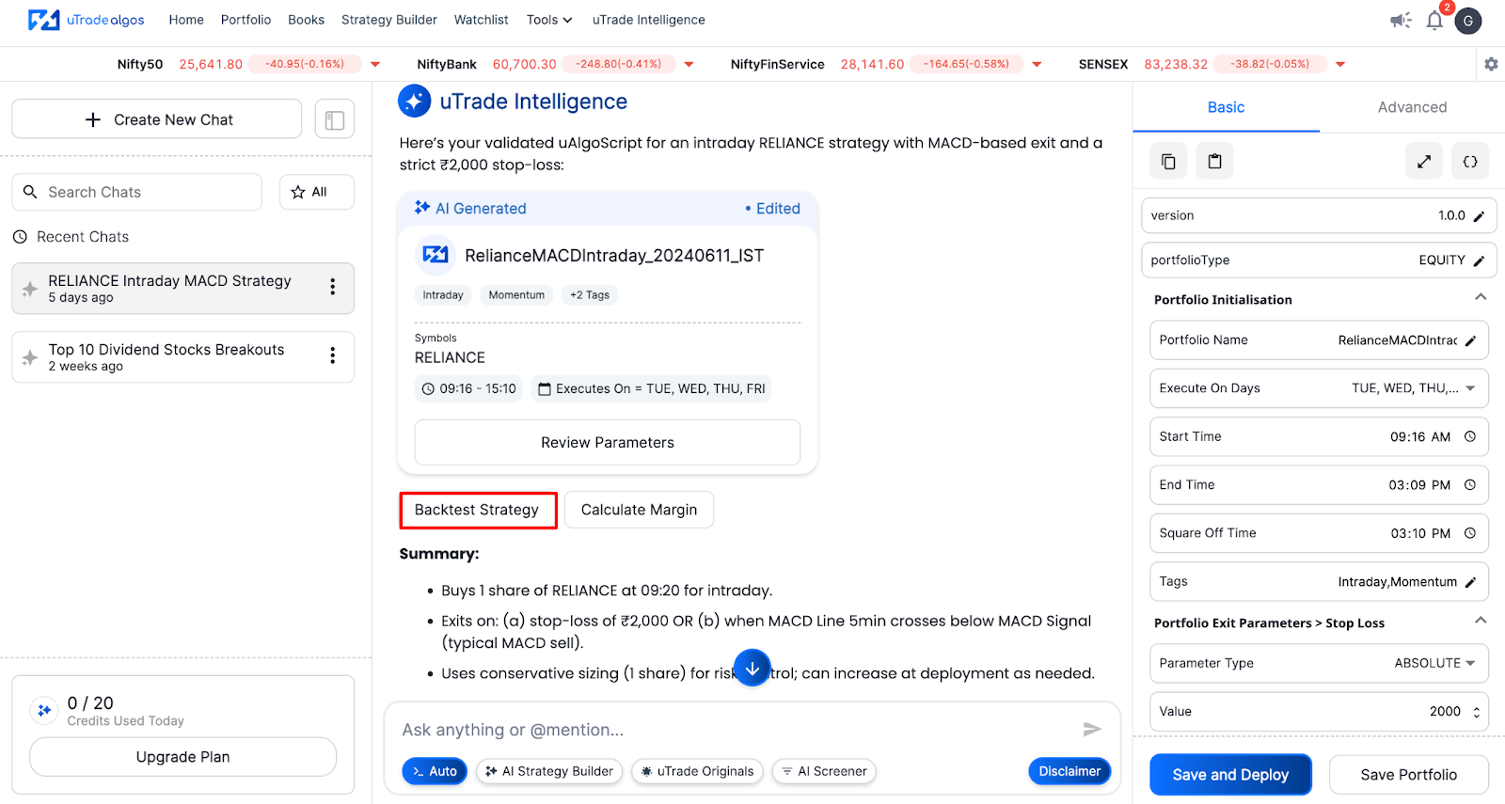
Task: Open Strategy Builder page
Action: [389, 20]
